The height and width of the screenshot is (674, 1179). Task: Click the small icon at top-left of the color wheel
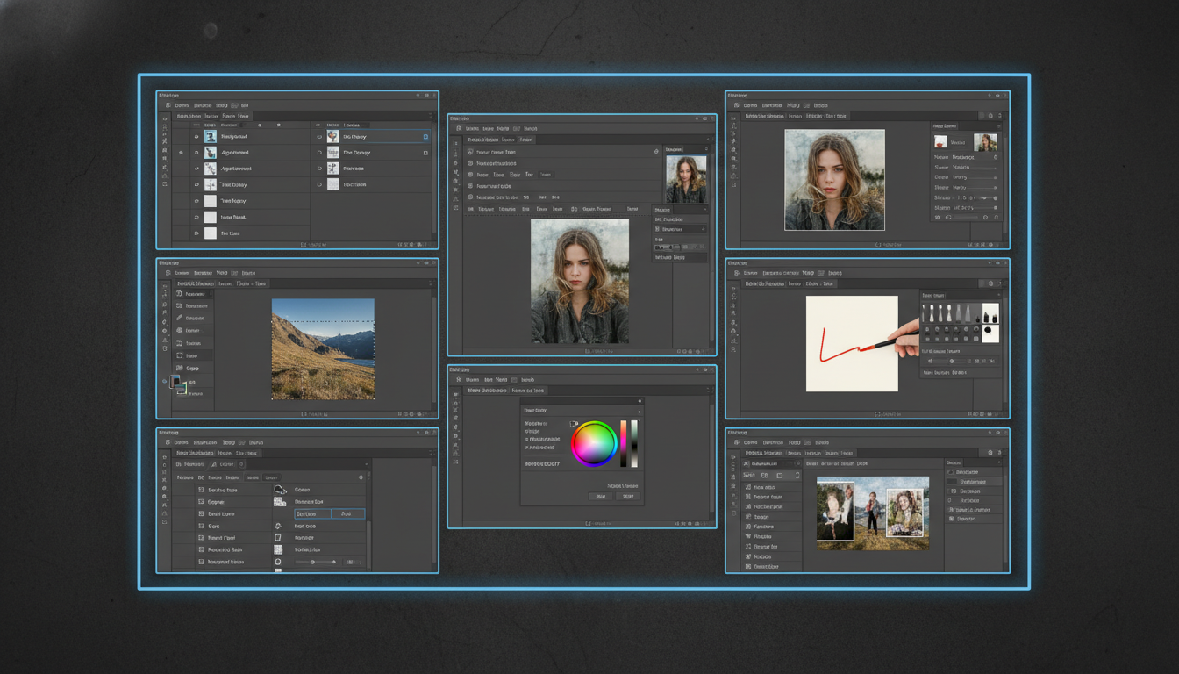[575, 425]
